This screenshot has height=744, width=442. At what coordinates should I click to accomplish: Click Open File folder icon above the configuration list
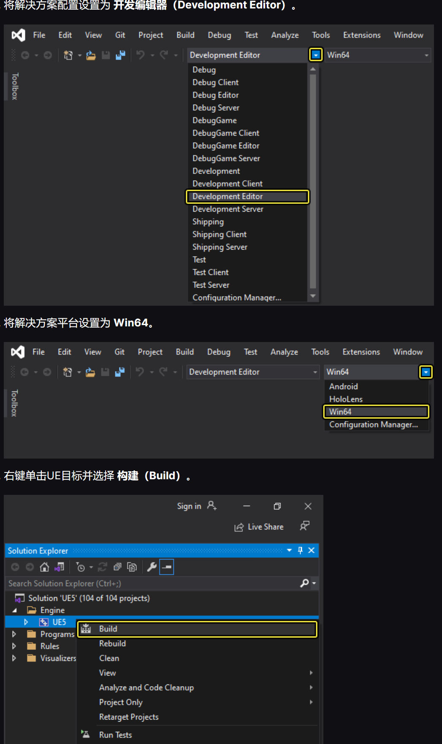(91, 55)
